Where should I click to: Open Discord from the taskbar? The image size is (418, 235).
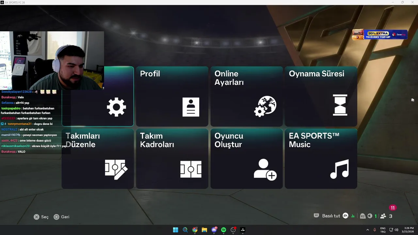tap(214, 229)
